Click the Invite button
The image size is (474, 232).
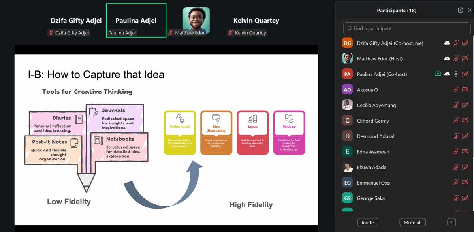click(368, 223)
